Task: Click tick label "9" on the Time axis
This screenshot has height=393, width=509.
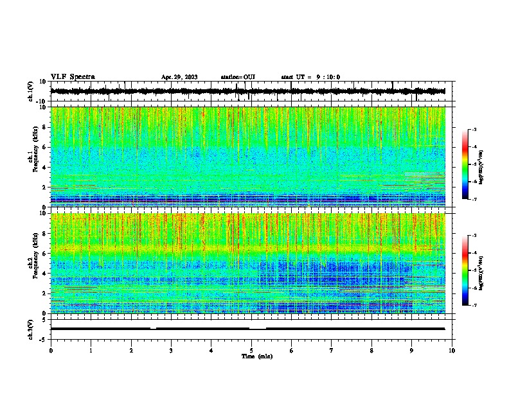Action: (411, 351)
